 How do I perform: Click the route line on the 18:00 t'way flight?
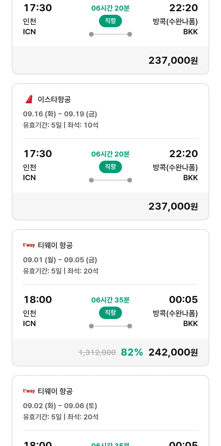(x=110, y=326)
